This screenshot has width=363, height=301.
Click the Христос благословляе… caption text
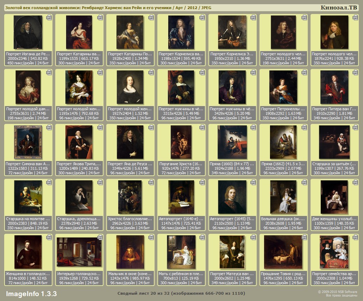coord(130,219)
